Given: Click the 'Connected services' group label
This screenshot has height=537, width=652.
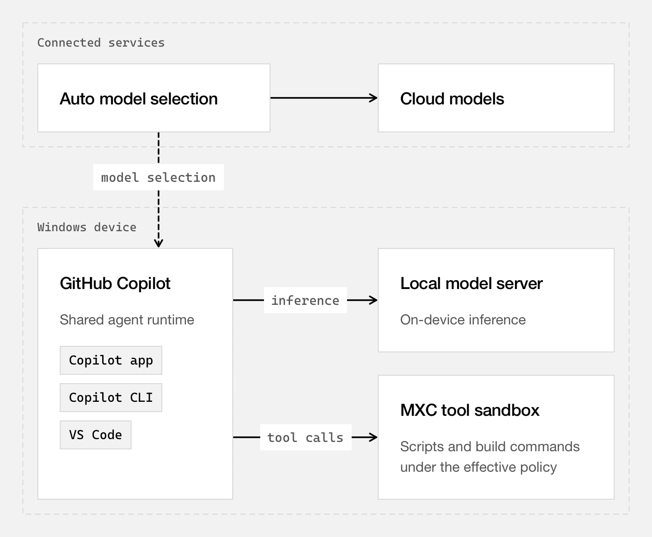Looking at the screenshot, I should tap(101, 42).
